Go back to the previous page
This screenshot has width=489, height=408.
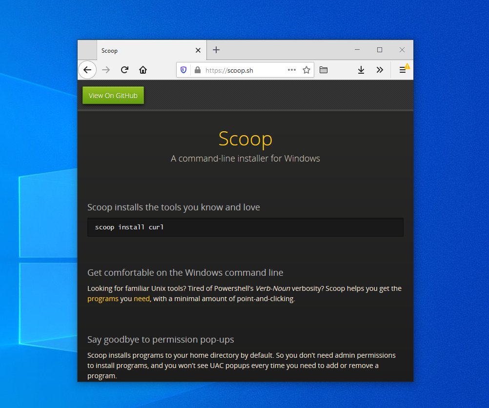click(x=87, y=70)
